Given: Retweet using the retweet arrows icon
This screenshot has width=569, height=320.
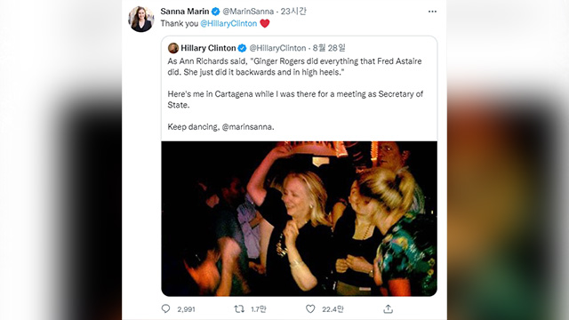Looking at the screenshot, I should pyautogui.click(x=239, y=308).
